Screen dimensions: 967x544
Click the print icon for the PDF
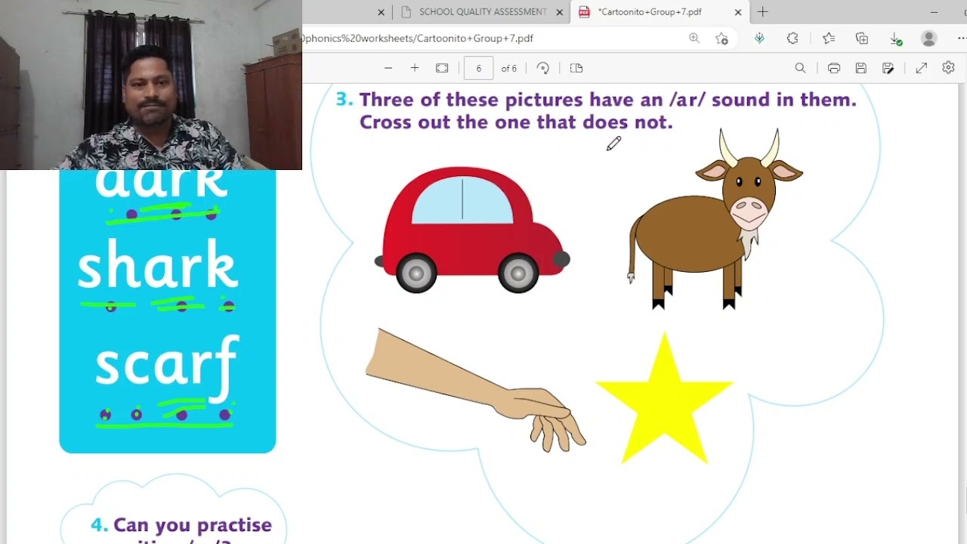(x=833, y=68)
